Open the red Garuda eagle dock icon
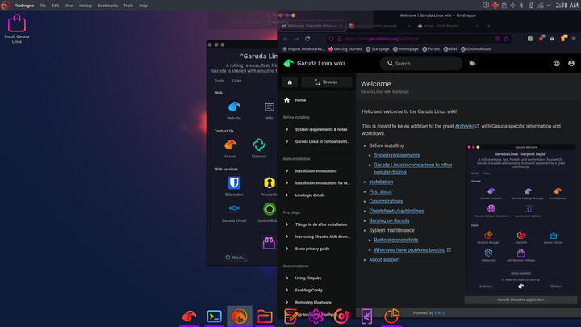The width and height of the screenshot is (581, 327). (x=189, y=317)
